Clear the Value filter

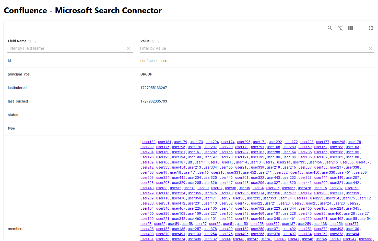click(x=370, y=48)
